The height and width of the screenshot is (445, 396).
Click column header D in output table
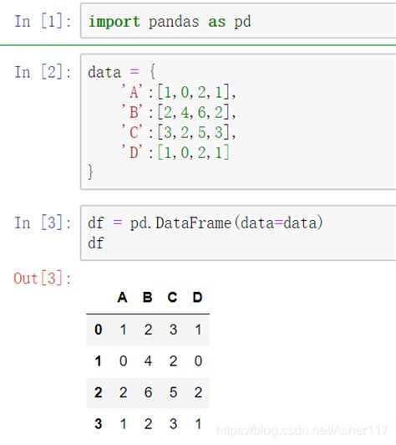(197, 298)
